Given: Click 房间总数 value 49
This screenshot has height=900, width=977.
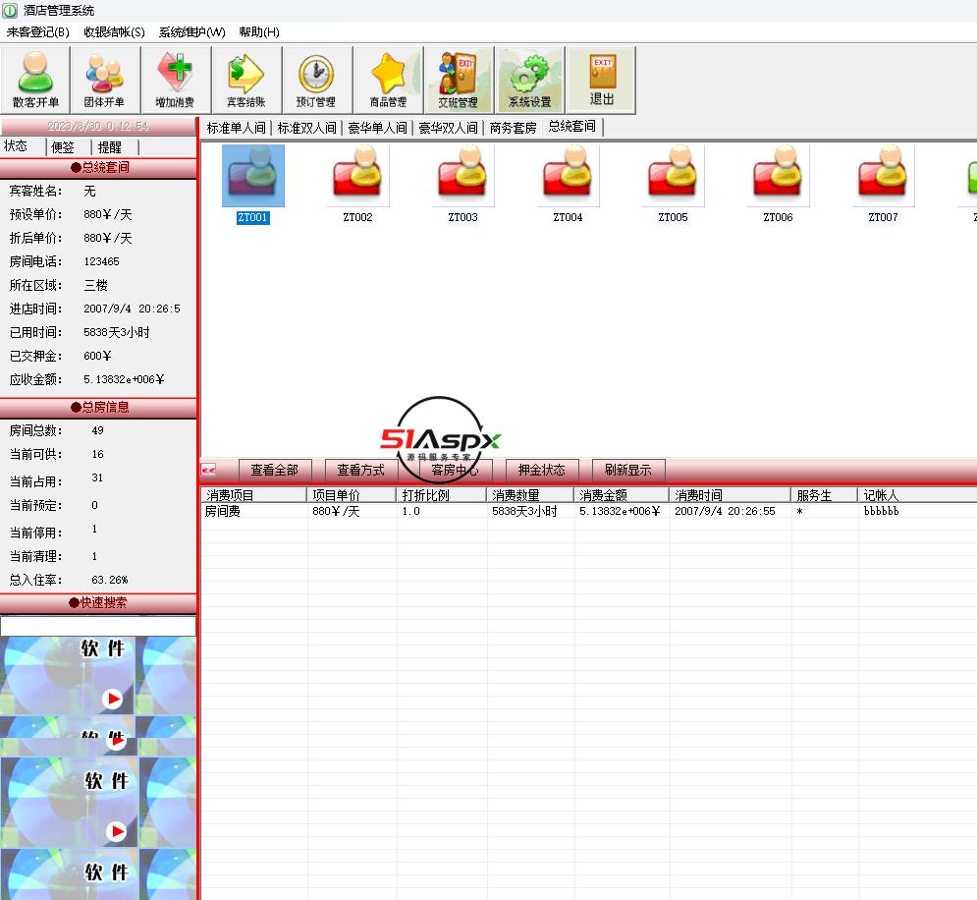Looking at the screenshot, I should click(97, 430).
